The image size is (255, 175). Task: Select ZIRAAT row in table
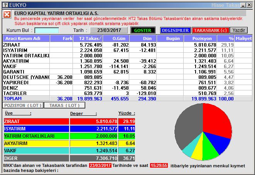127,45
